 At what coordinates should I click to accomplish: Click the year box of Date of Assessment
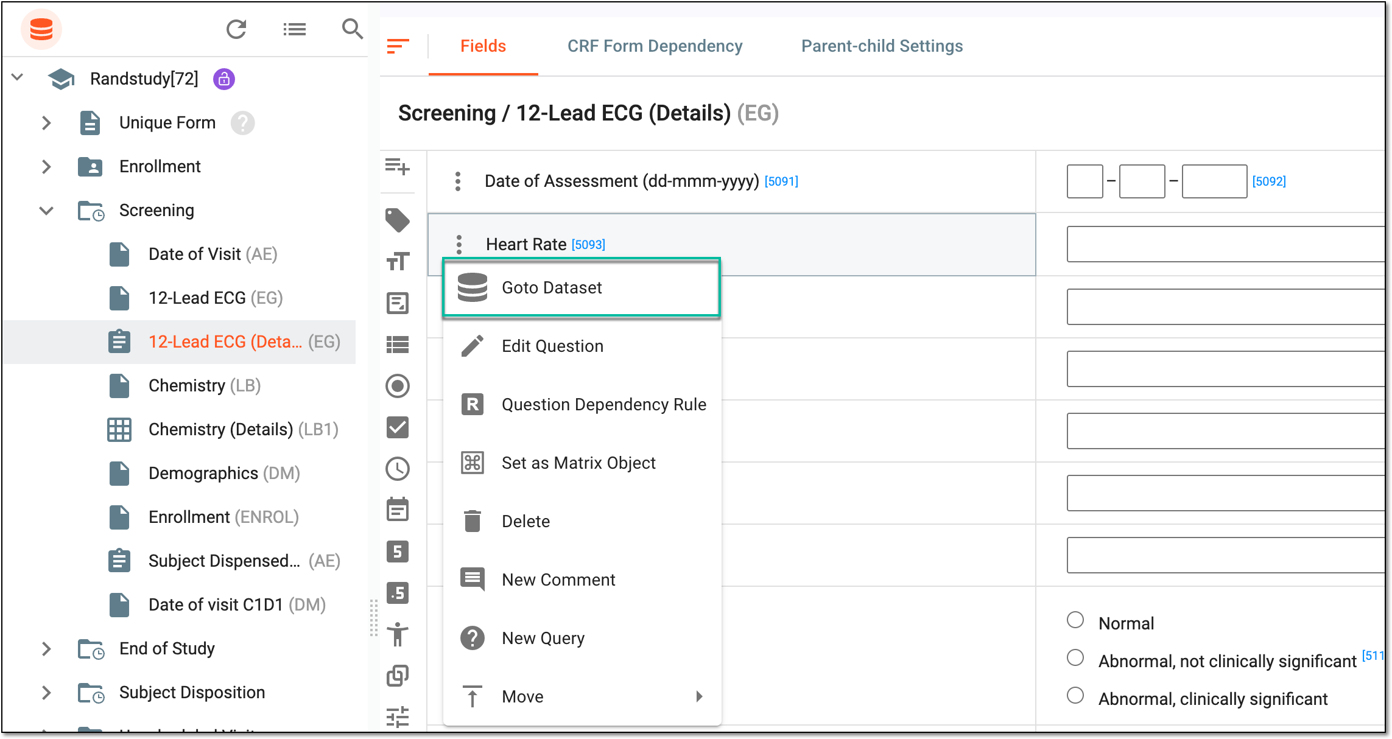point(1214,181)
